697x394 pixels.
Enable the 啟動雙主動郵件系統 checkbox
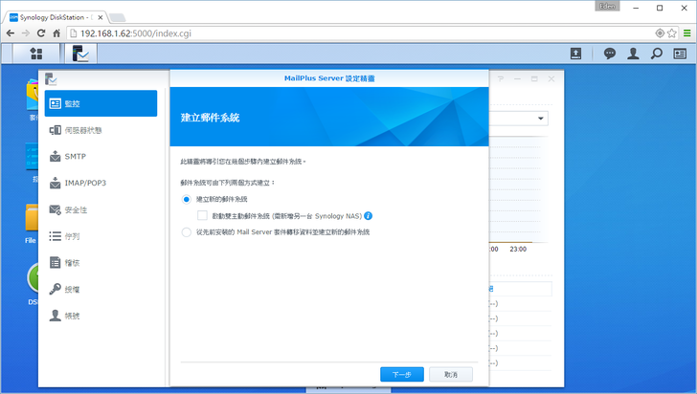[202, 216]
